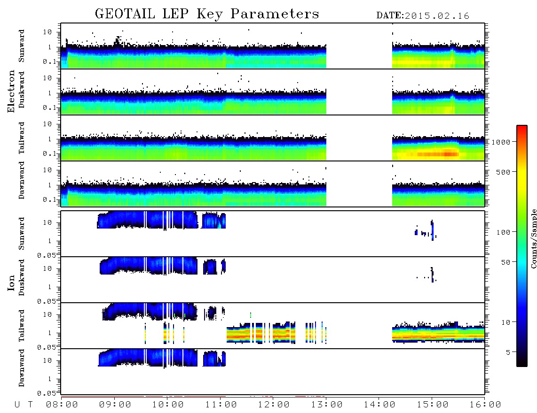Click the 100 tick on the colorbar
The image size is (537, 413).
point(504,232)
